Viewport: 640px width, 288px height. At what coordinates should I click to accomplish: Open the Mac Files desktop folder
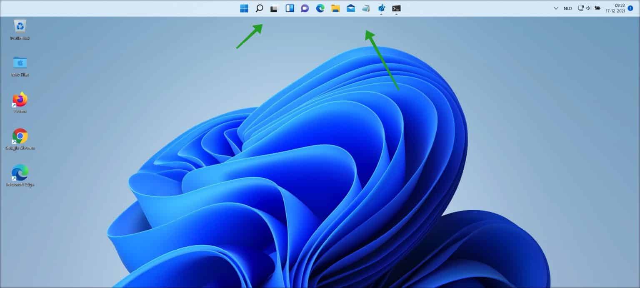coord(19,64)
